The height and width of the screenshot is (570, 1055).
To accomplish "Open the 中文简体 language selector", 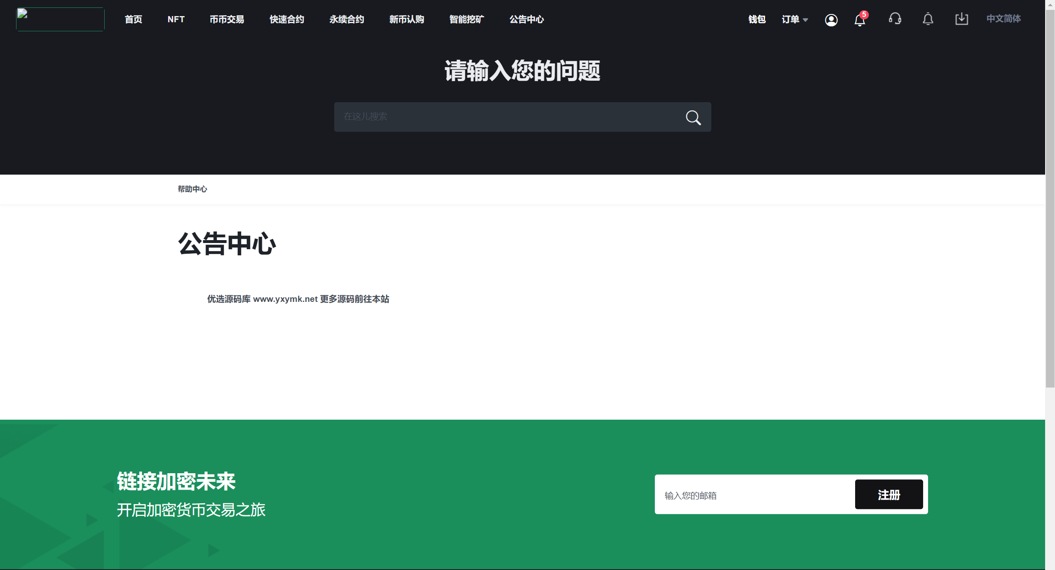I will tap(1003, 19).
